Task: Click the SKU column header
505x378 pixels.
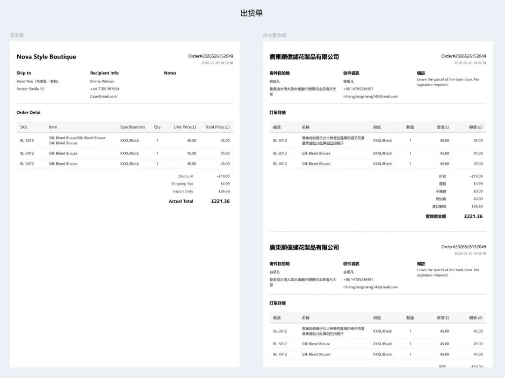Action: point(23,127)
